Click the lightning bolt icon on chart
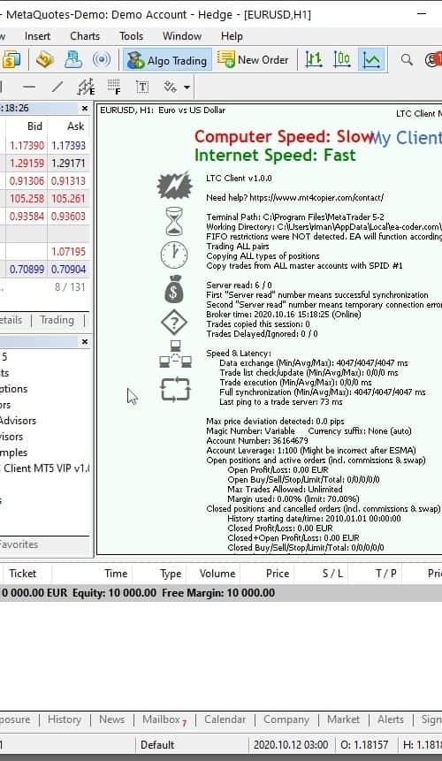This screenshot has width=442, height=761. (x=174, y=185)
